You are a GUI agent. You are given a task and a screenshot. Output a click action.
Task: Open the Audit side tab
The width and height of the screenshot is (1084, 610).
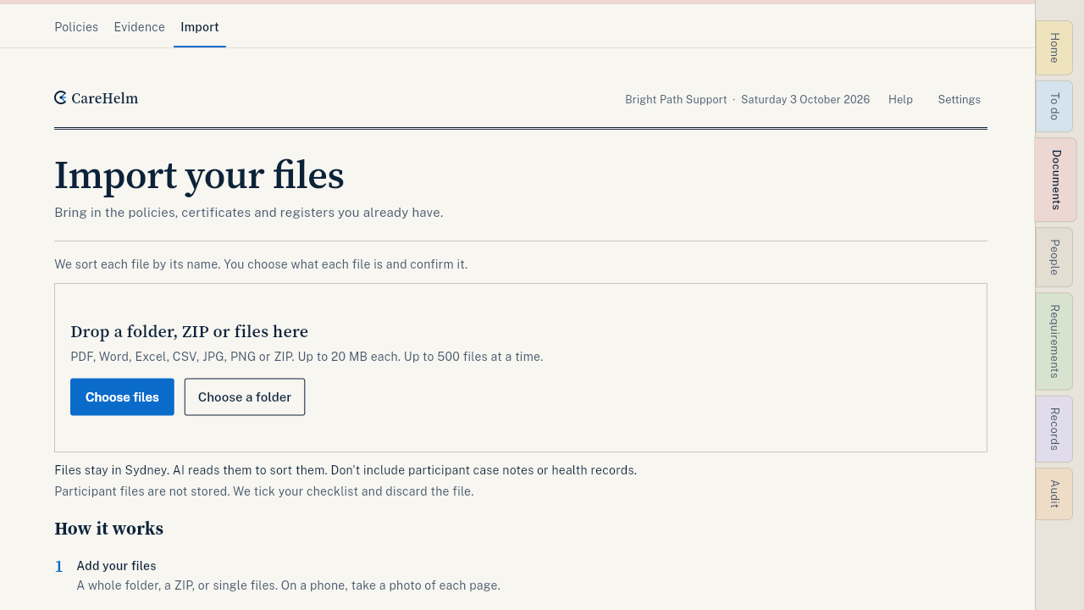pyautogui.click(x=1054, y=494)
